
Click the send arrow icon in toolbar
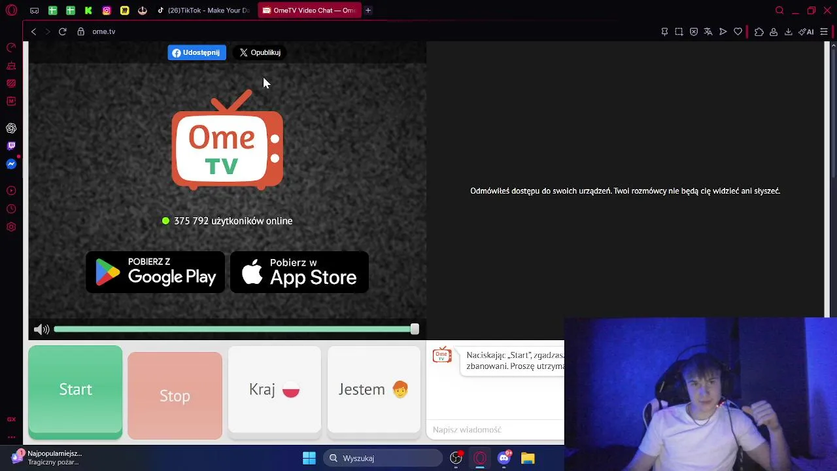pos(723,31)
